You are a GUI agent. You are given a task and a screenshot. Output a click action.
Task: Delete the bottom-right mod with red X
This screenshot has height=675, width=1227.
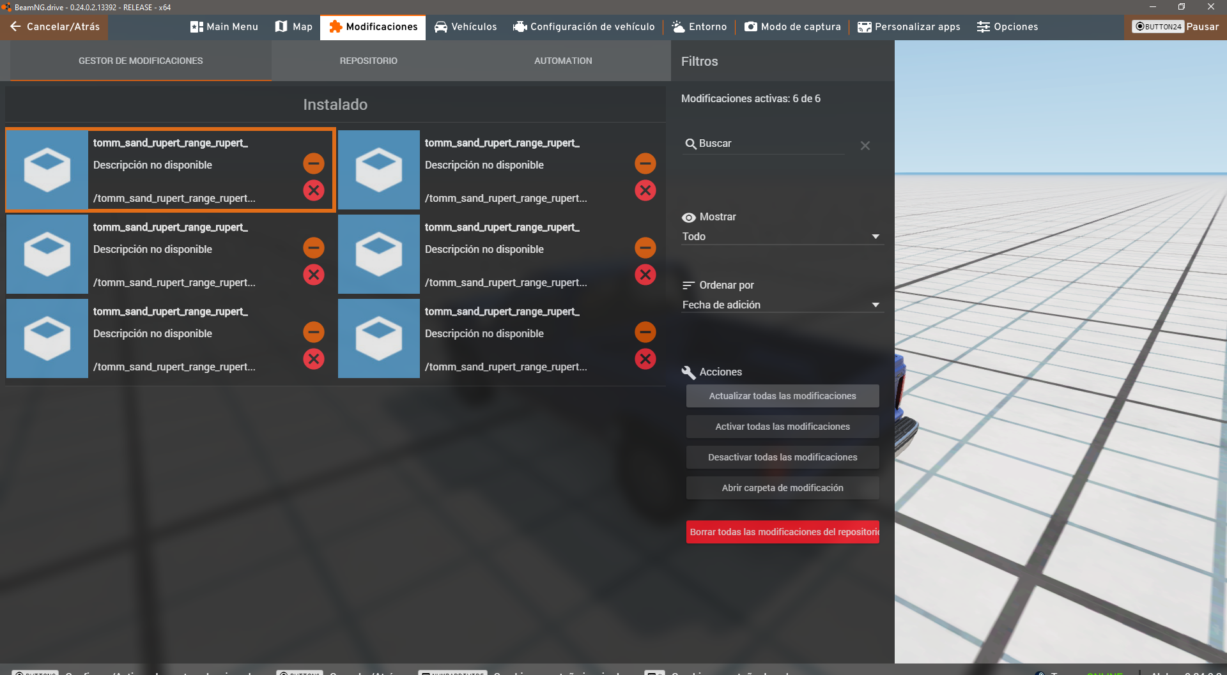[645, 359]
